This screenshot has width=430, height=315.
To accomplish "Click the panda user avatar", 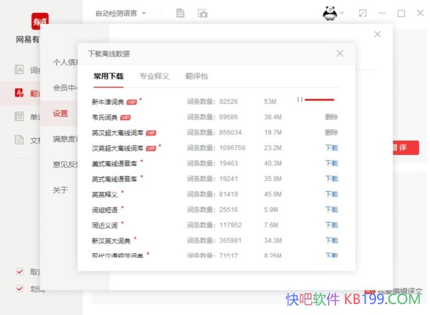I will [x=330, y=13].
